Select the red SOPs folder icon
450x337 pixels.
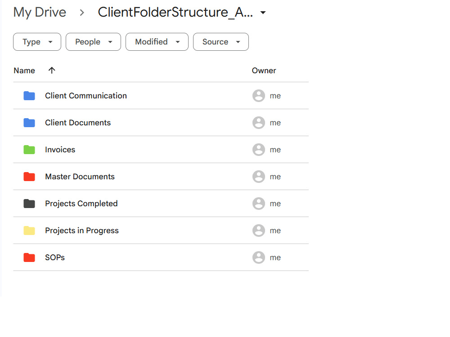click(29, 257)
